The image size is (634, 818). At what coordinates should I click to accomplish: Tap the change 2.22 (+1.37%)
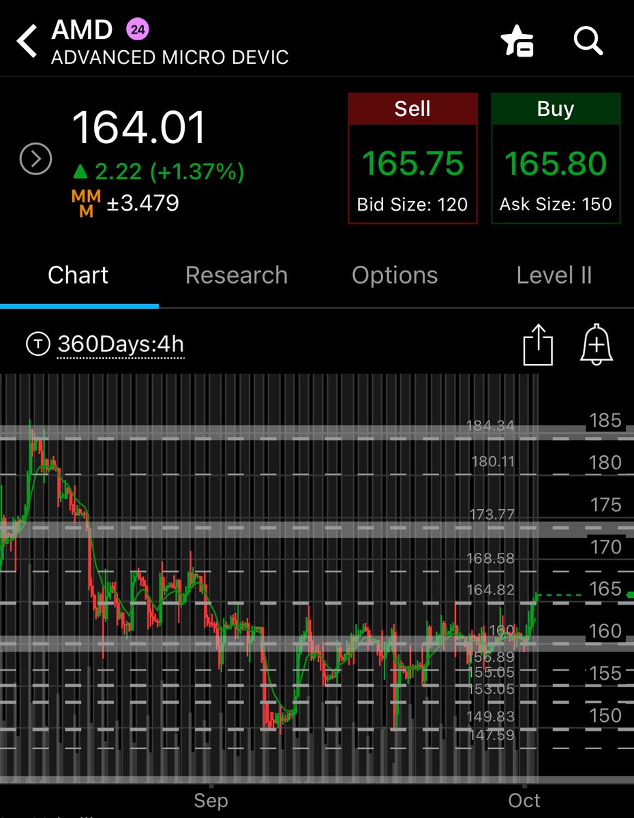[x=157, y=172]
